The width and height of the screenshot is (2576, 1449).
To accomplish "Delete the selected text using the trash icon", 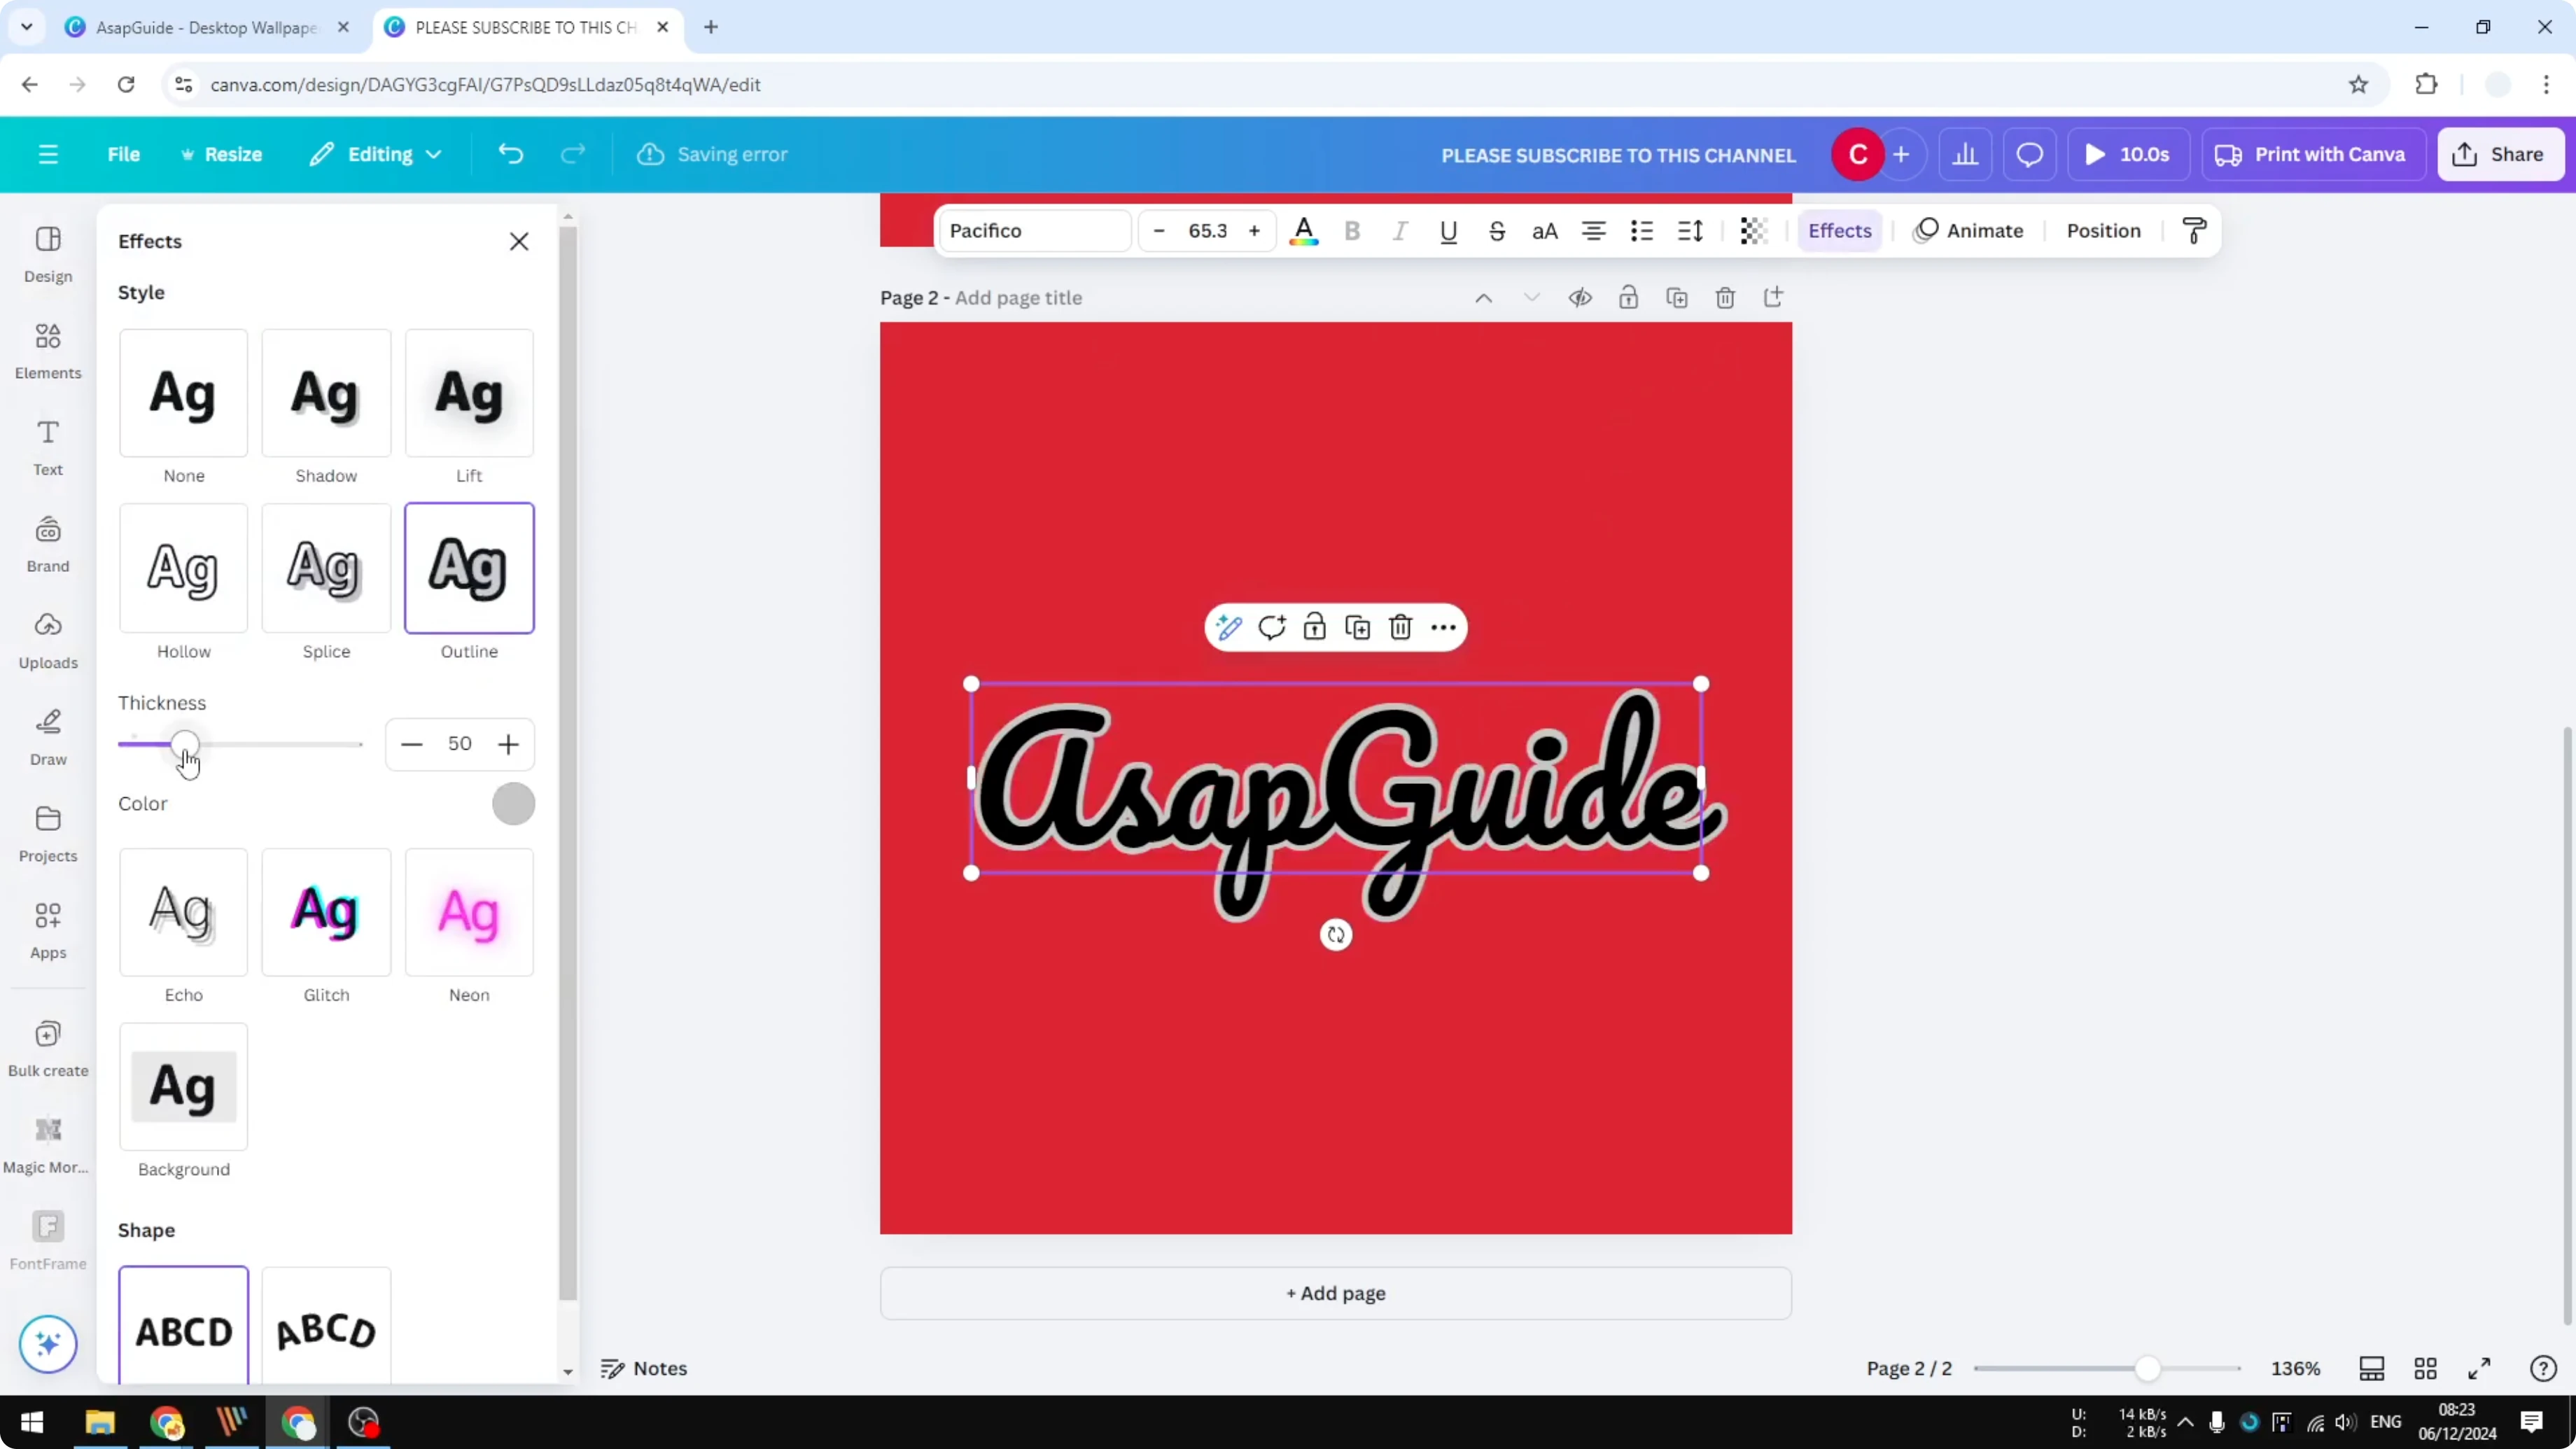I will tap(1399, 627).
